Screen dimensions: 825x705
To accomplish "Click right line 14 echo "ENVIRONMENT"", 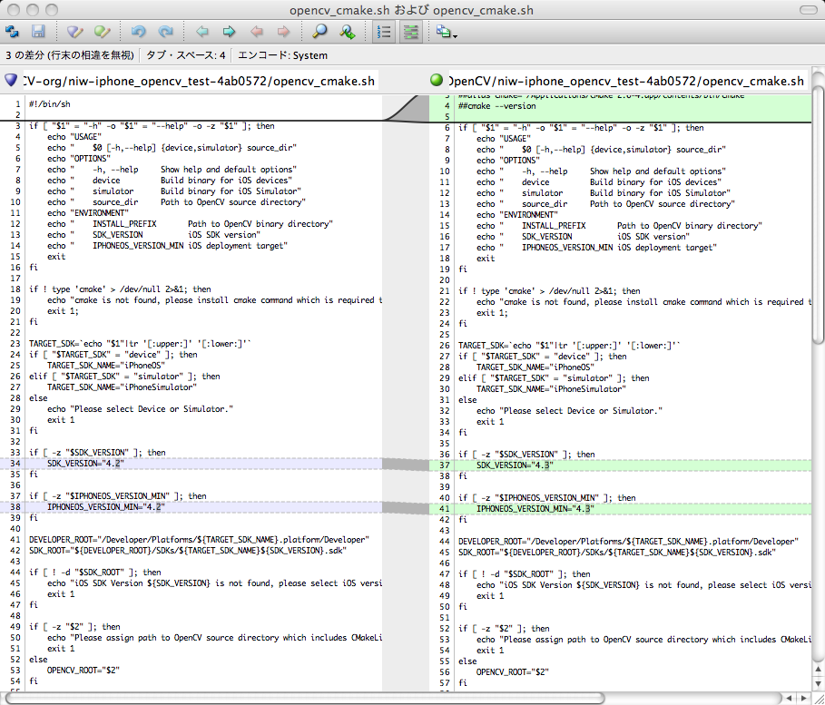I will tap(516, 215).
